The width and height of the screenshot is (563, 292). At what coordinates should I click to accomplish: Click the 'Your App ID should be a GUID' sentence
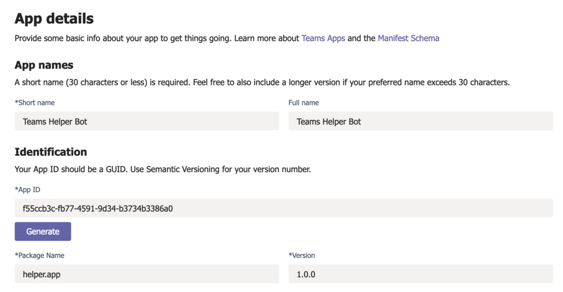(71, 169)
